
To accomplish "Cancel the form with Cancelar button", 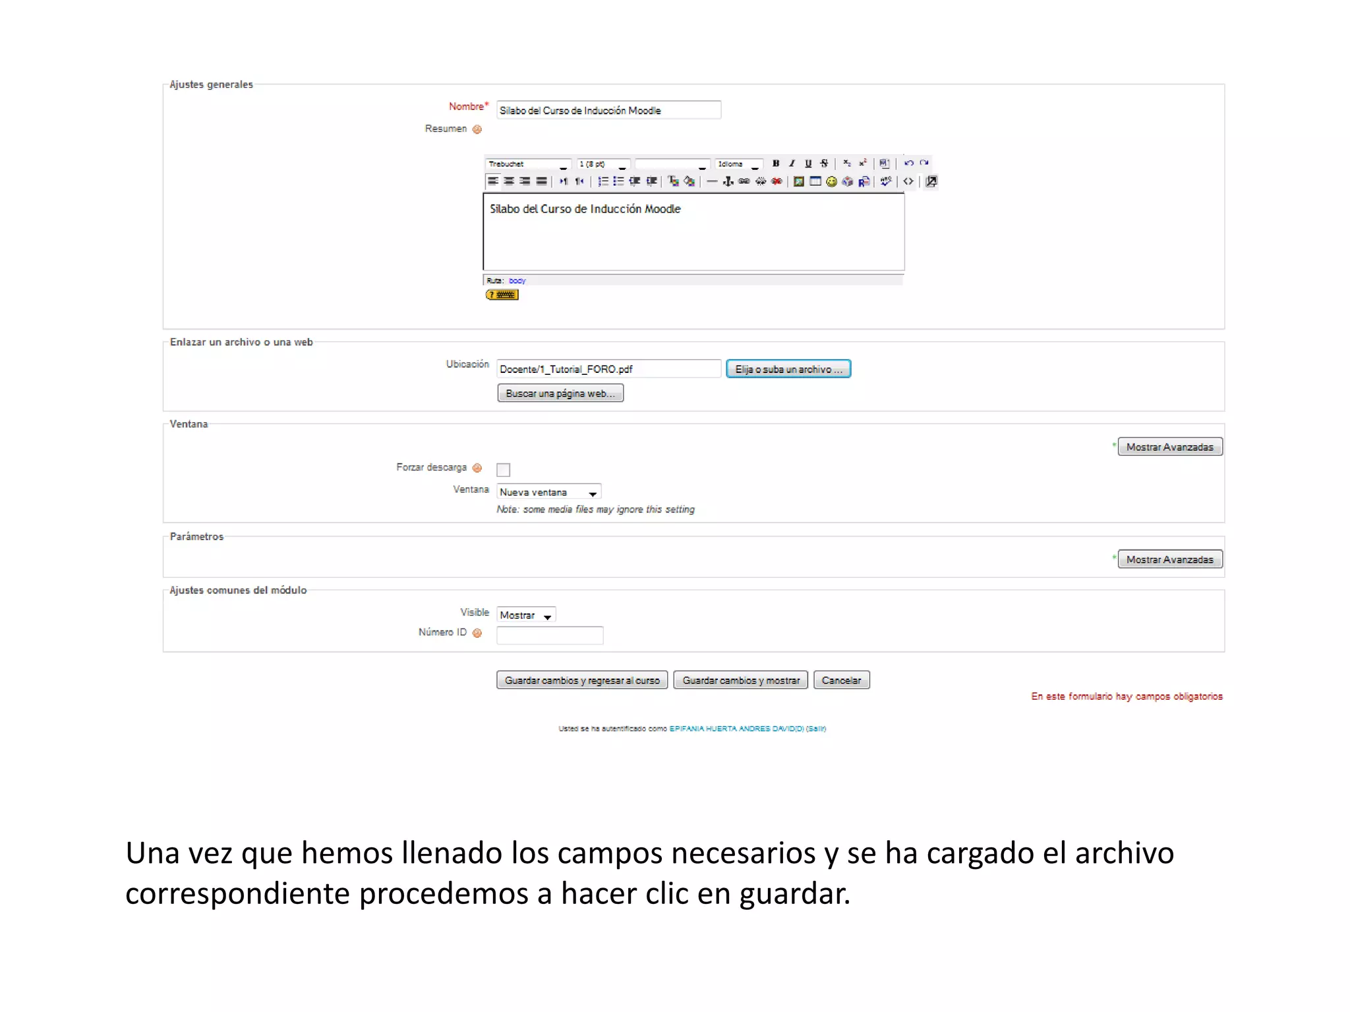I will [x=842, y=680].
